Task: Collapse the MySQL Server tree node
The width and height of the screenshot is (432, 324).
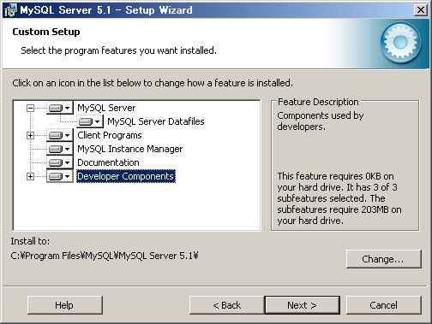Action: (x=30, y=108)
